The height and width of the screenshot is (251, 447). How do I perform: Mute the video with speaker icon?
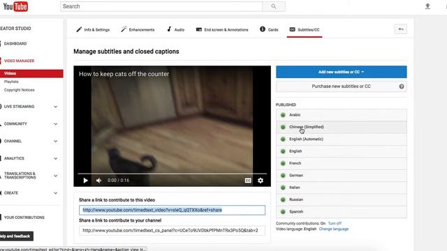coord(98,181)
